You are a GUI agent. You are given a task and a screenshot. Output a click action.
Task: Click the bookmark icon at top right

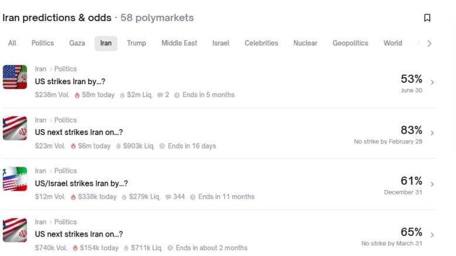coord(427,18)
